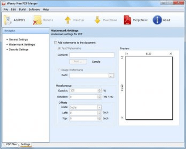This screenshot has height=149, width=186.
Task: Open the About info icon
Action: point(157,20)
